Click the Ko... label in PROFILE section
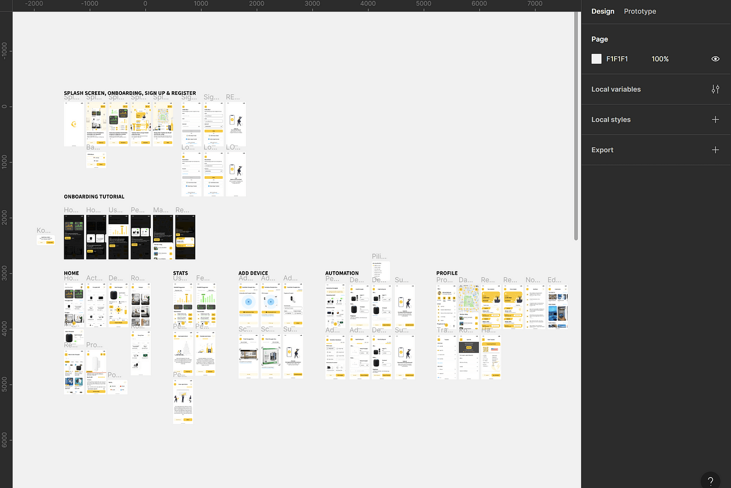 [x=466, y=330]
